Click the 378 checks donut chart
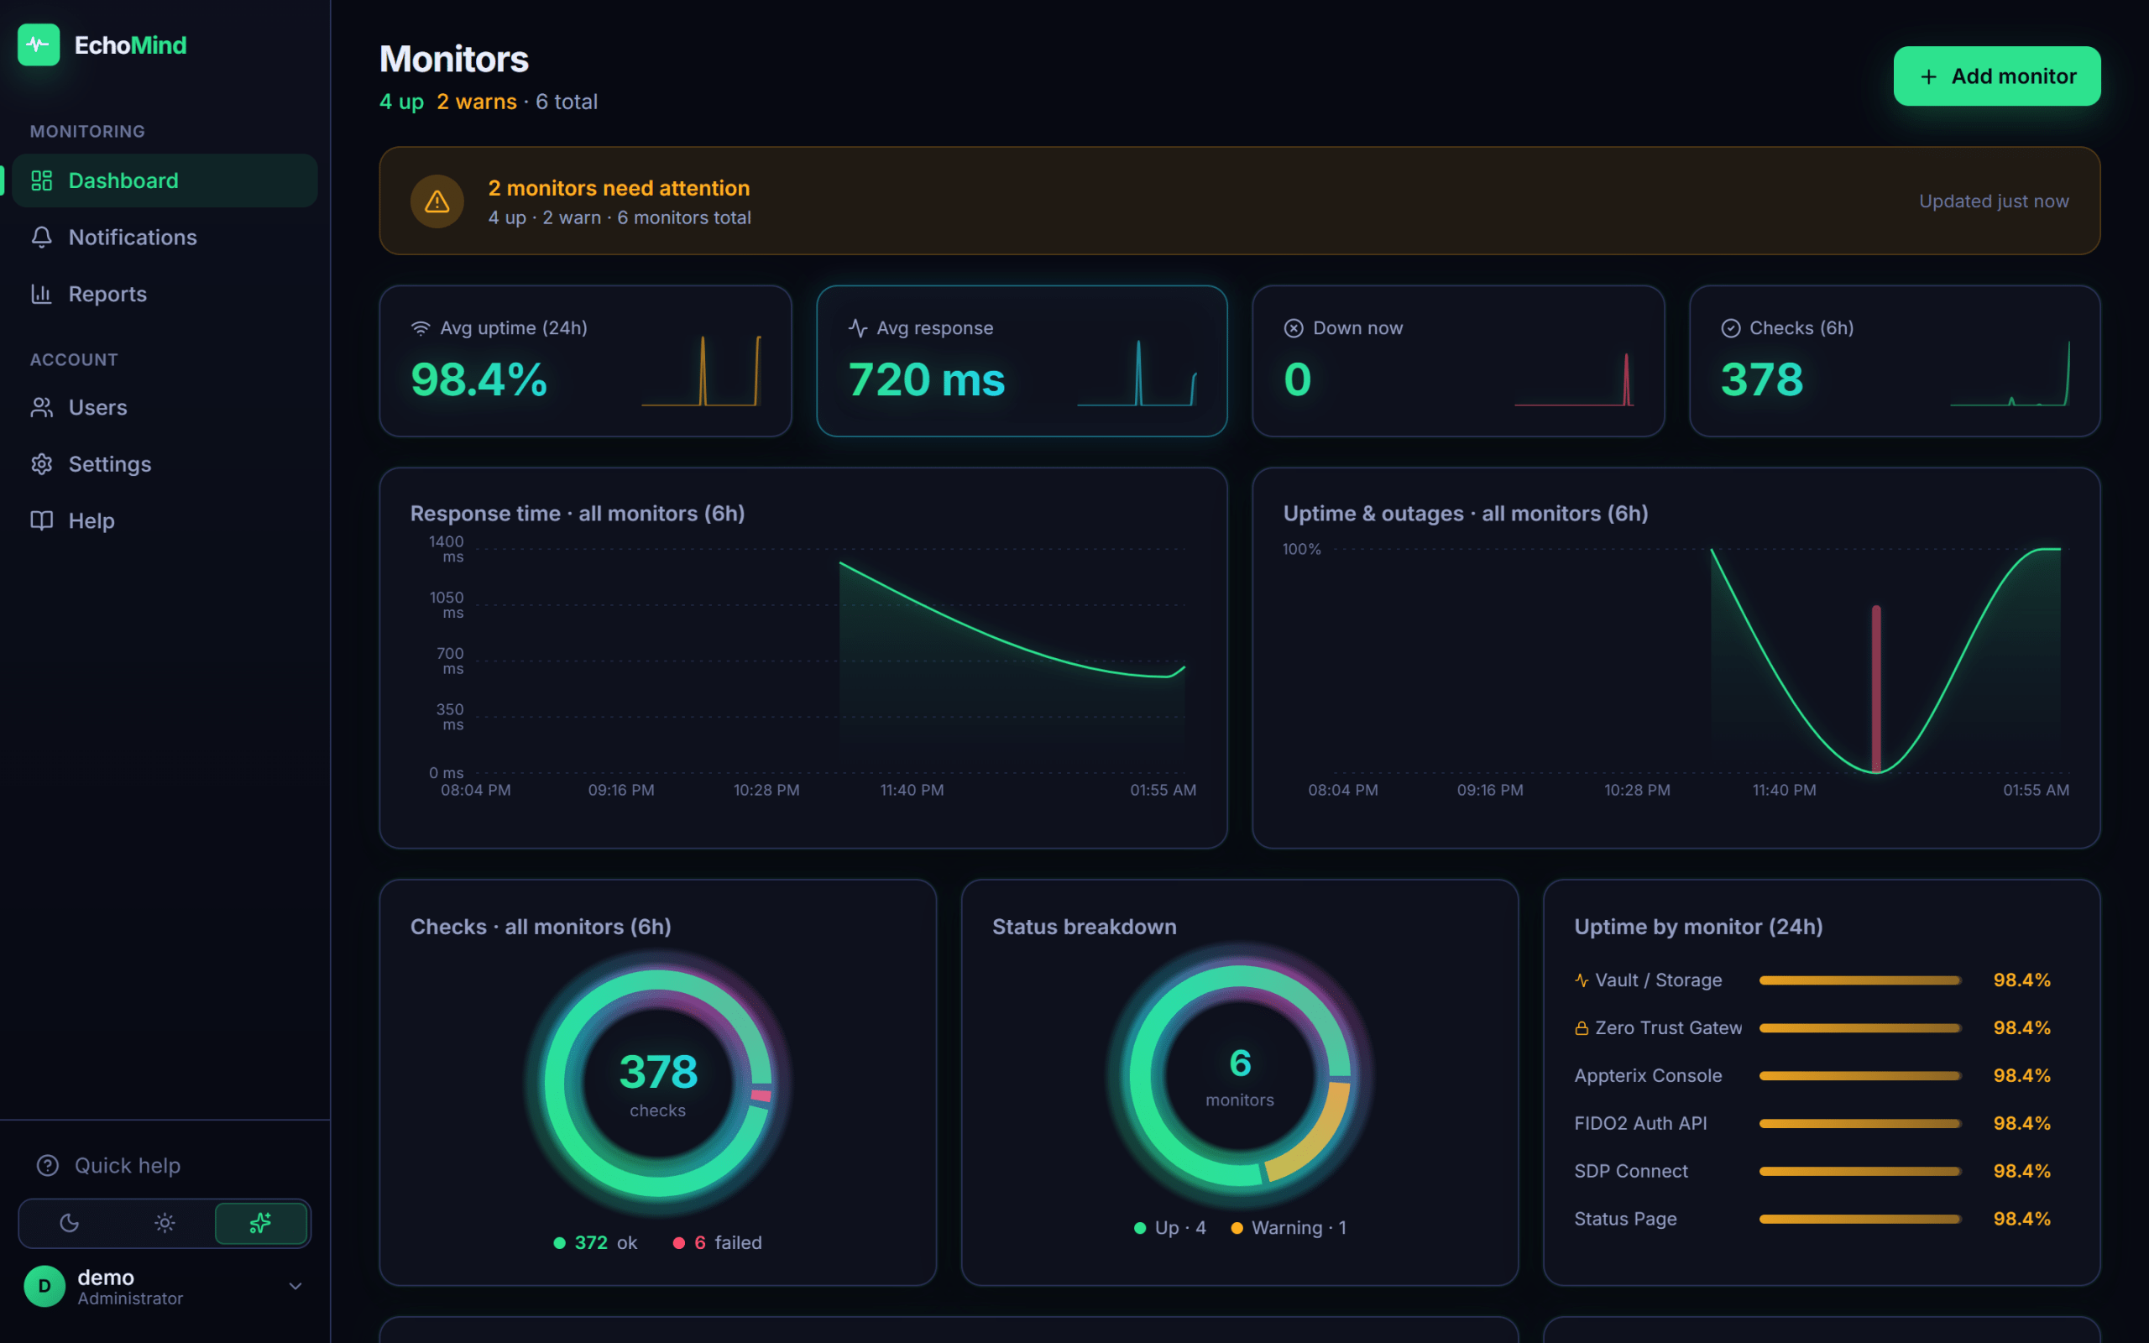2149x1343 pixels. point(658,1083)
